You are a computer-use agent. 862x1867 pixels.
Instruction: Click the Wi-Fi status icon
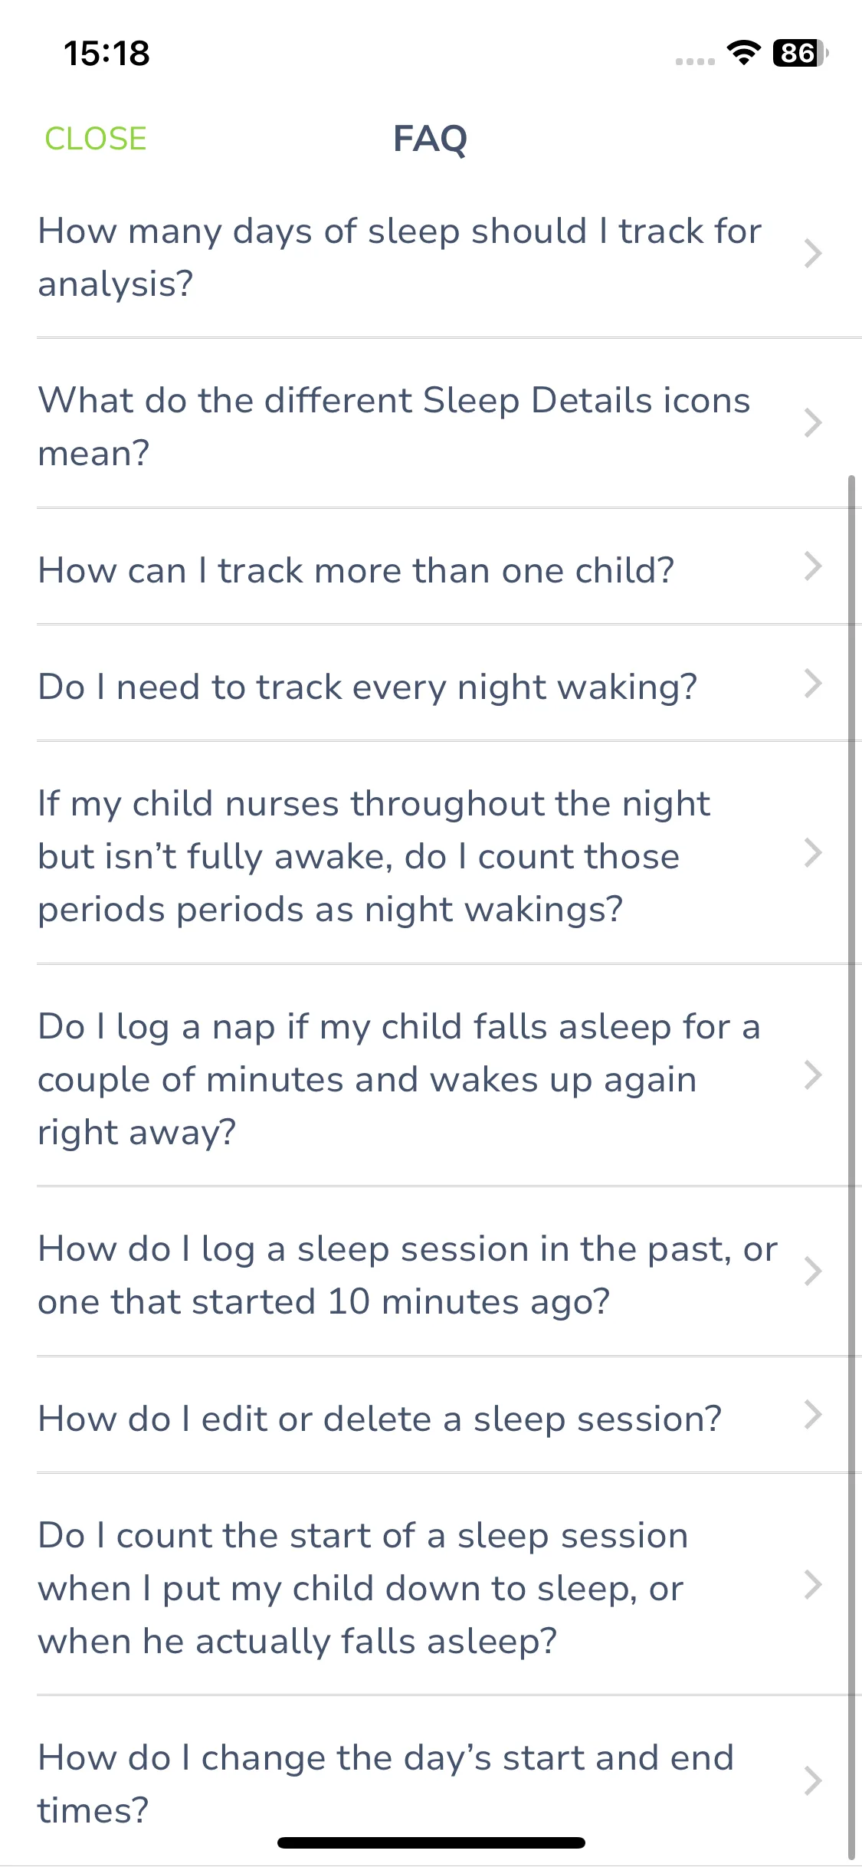click(x=742, y=53)
